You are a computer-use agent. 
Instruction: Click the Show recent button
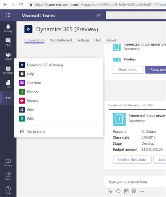156,70
